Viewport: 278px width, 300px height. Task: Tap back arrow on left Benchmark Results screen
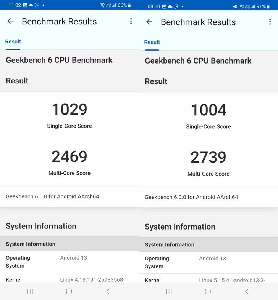point(10,21)
